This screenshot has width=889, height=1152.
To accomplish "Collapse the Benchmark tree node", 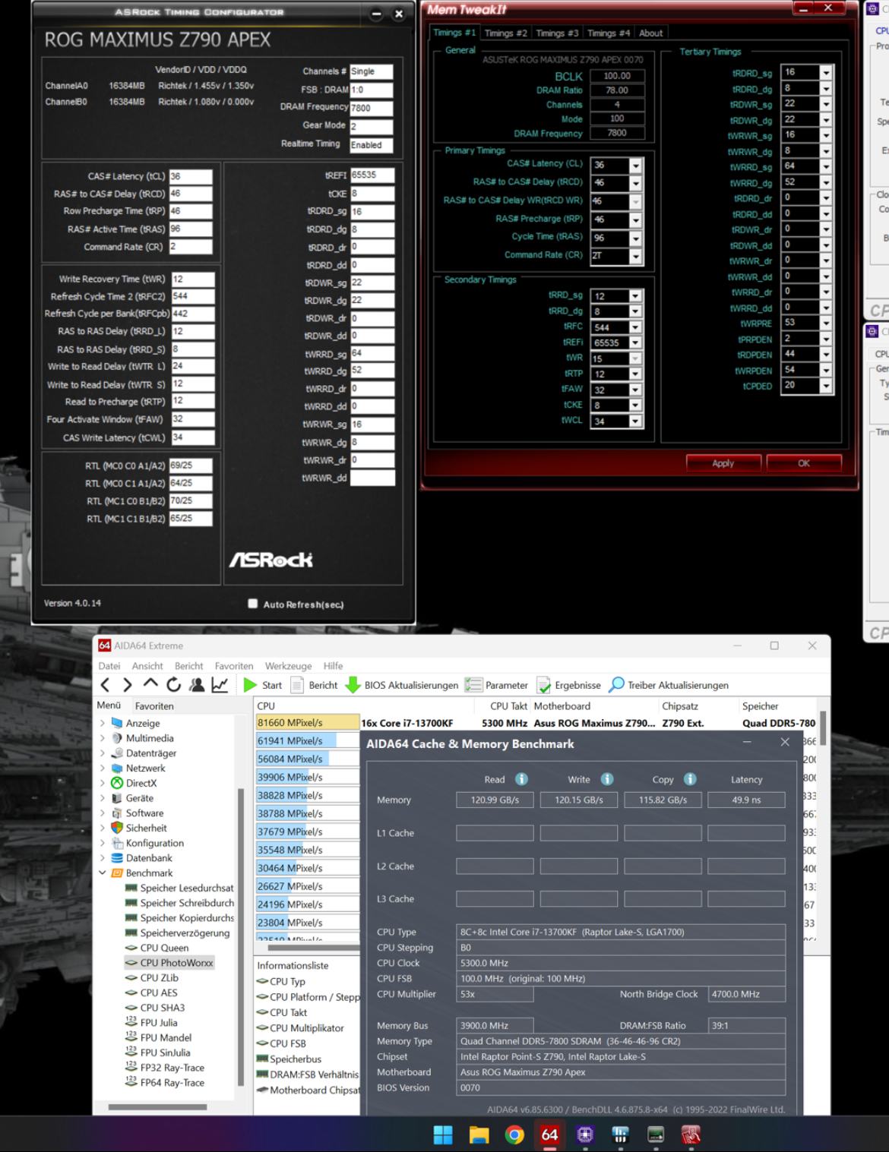I will point(103,873).
